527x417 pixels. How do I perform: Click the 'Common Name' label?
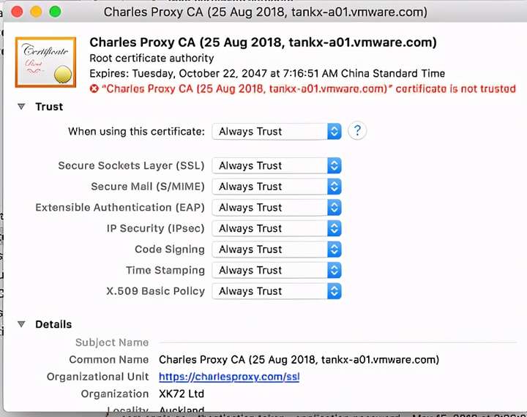pos(109,359)
